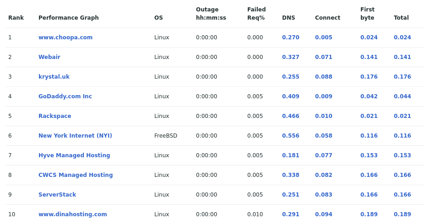Select the 'Connect' column header
430x224 pixels.
pos(327,18)
